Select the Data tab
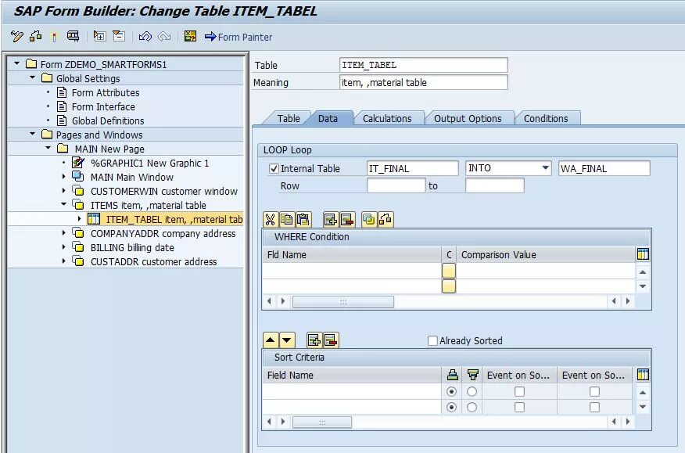Viewport: 685px width, 453px height. coord(328,118)
